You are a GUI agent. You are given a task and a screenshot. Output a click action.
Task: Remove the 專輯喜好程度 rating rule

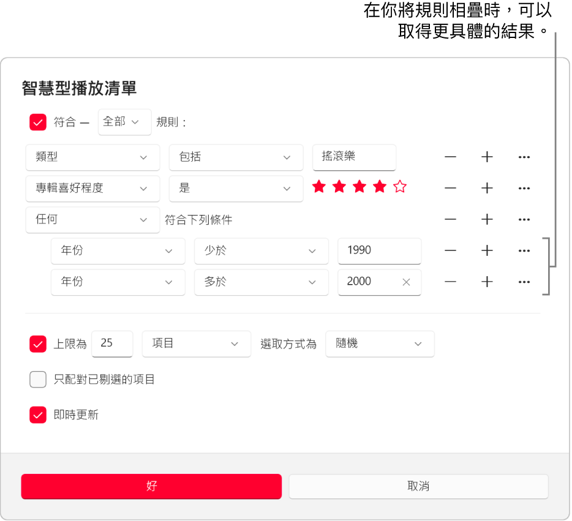click(x=450, y=189)
